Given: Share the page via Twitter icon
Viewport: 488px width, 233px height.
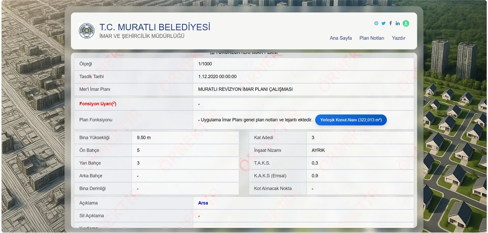Looking at the screenshot, I should click(x=383, y=23).
